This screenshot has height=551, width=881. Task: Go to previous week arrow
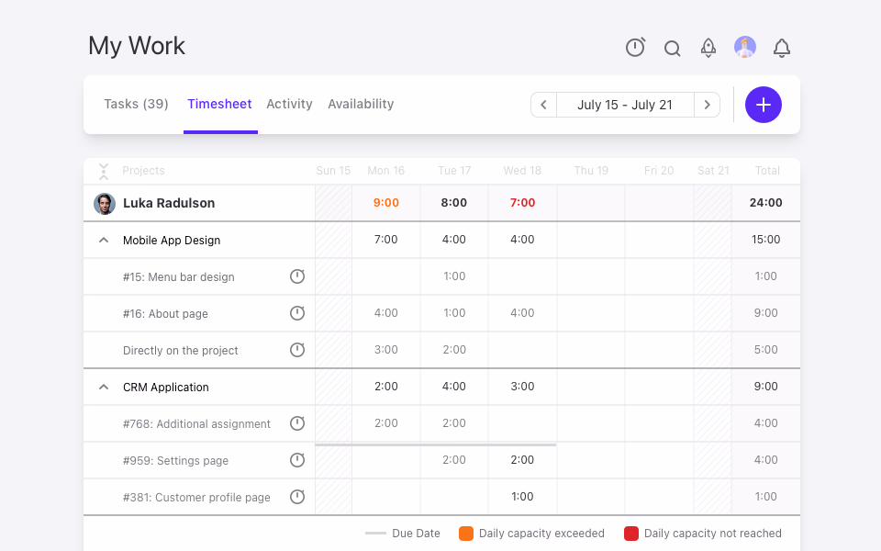click(x=543, y=105)
